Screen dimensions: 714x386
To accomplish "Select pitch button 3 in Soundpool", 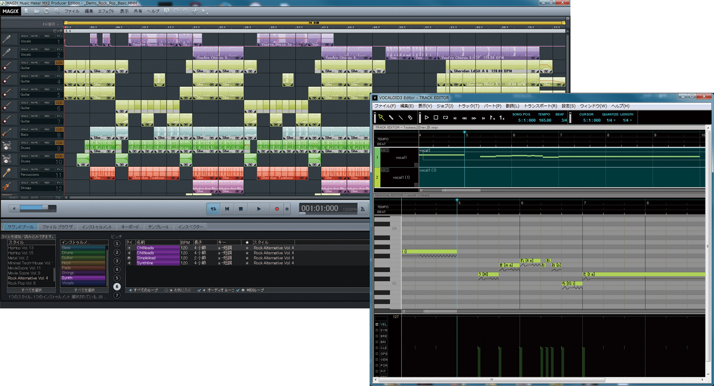I will click(x=117, y=261).
